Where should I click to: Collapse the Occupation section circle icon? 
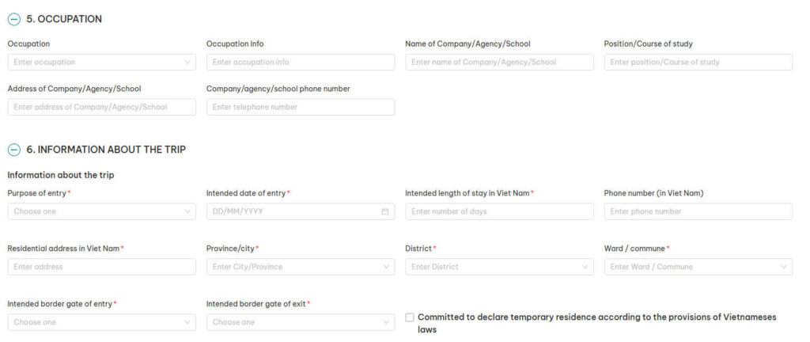click(14, 19)
